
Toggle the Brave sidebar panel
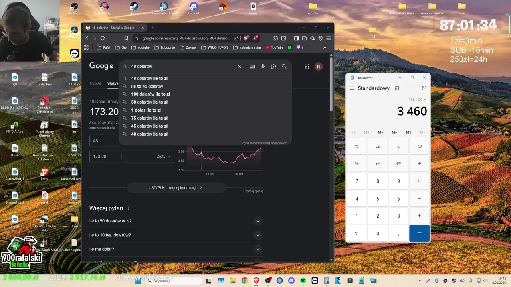(x=296, y=38)
